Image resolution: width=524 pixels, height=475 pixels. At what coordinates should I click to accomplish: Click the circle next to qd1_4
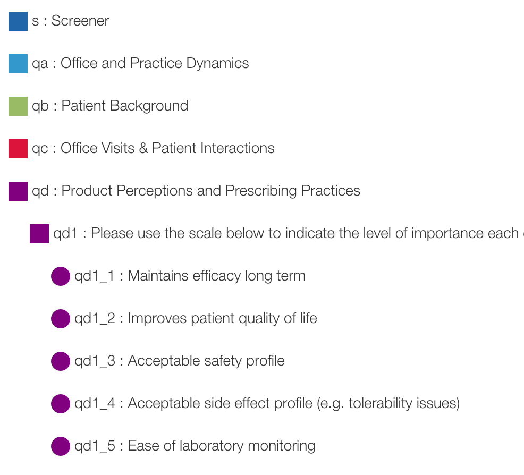coord(61,404)
